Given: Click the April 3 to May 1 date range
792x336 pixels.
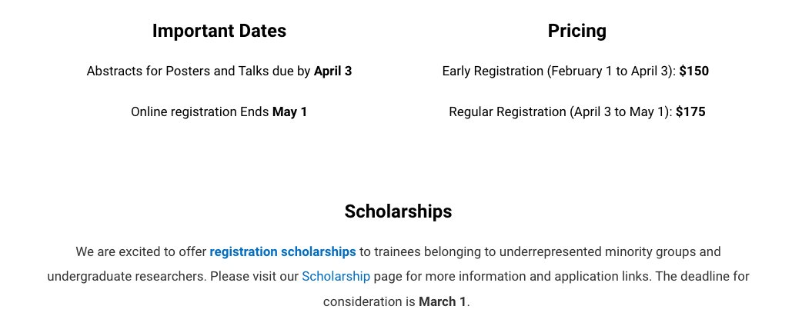Looking at the screenshot, I should pyautogui.click(x=621, y=111).
